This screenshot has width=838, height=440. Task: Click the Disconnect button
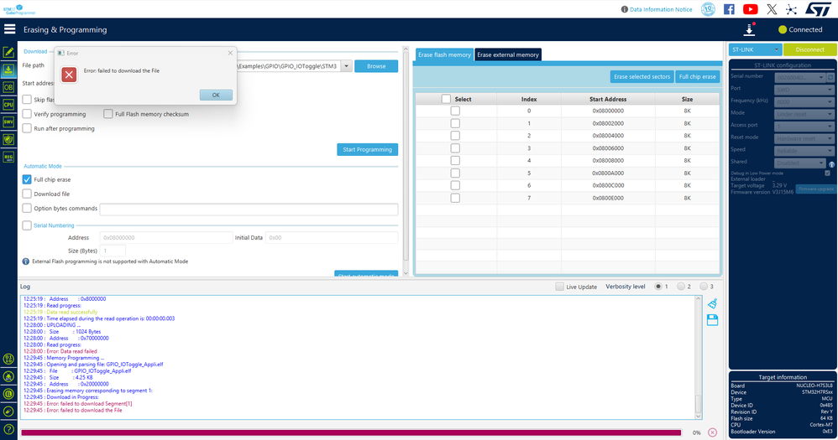tap(809, 49)
